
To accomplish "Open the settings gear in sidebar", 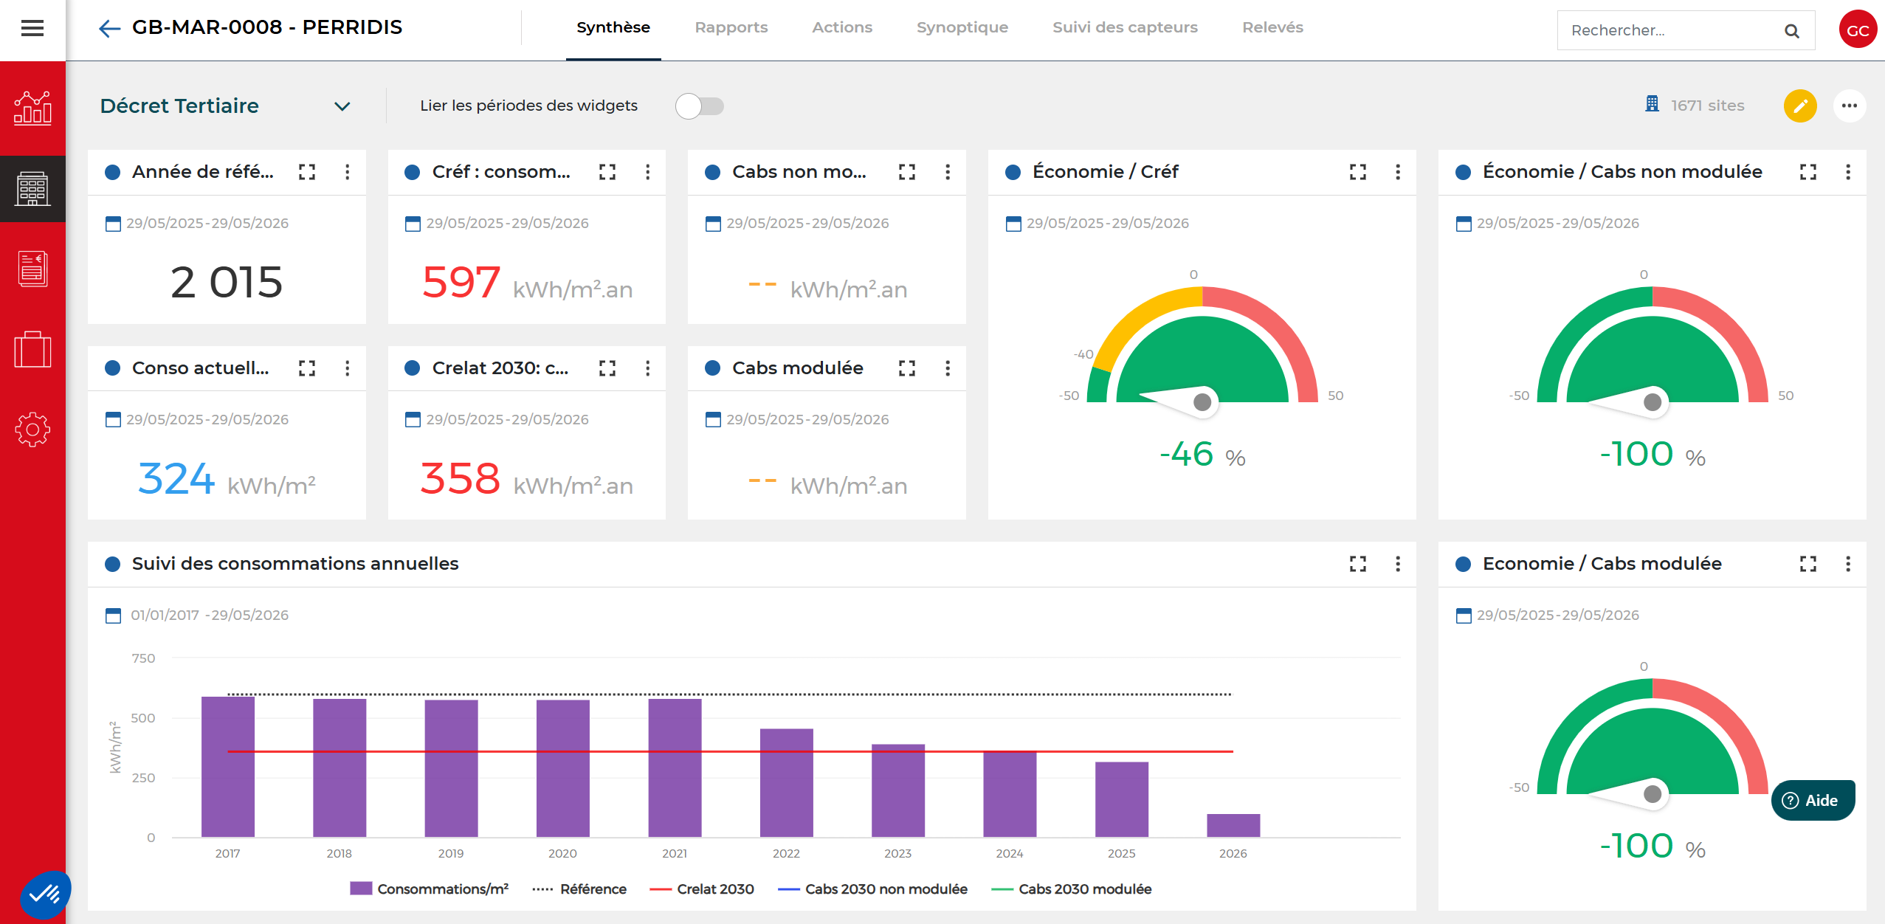I will coord(32,430).
